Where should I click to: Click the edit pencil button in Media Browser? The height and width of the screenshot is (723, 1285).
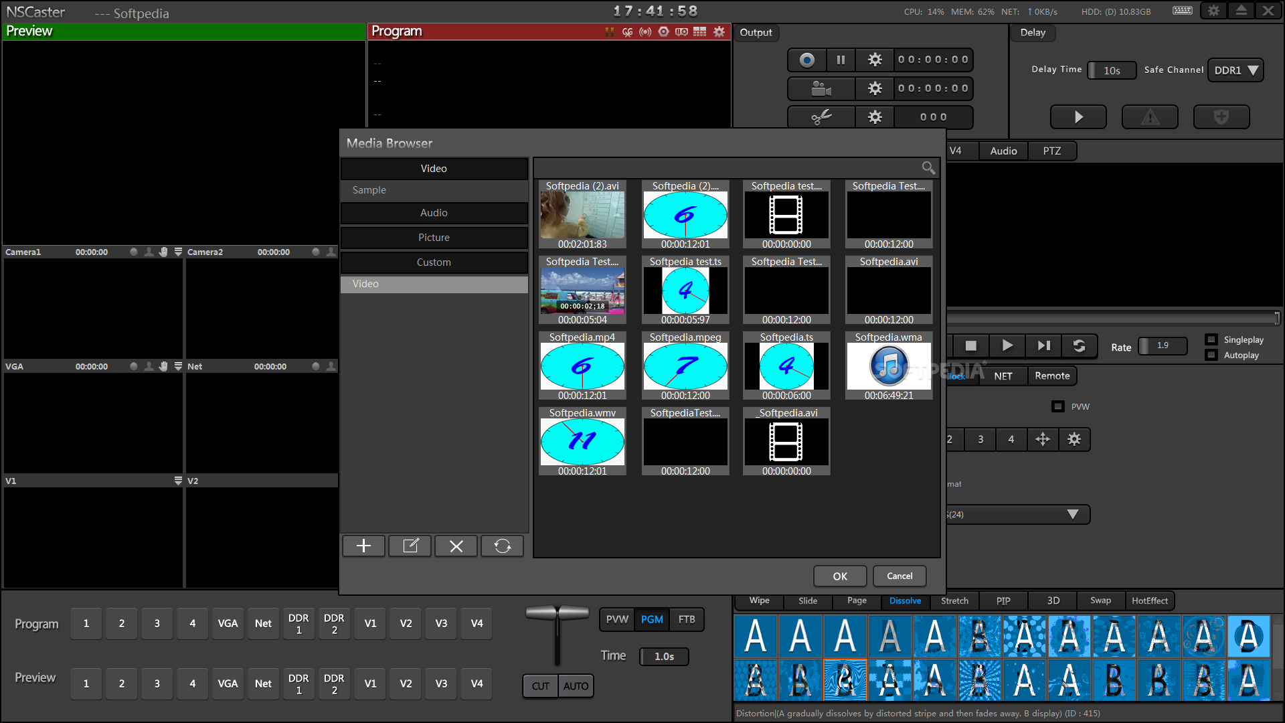[410, 546]
